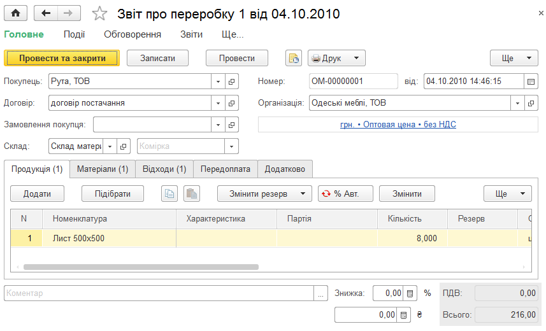Click the Характеристика column header
Viewport: 546px width, 331px height.
point(227,219)
